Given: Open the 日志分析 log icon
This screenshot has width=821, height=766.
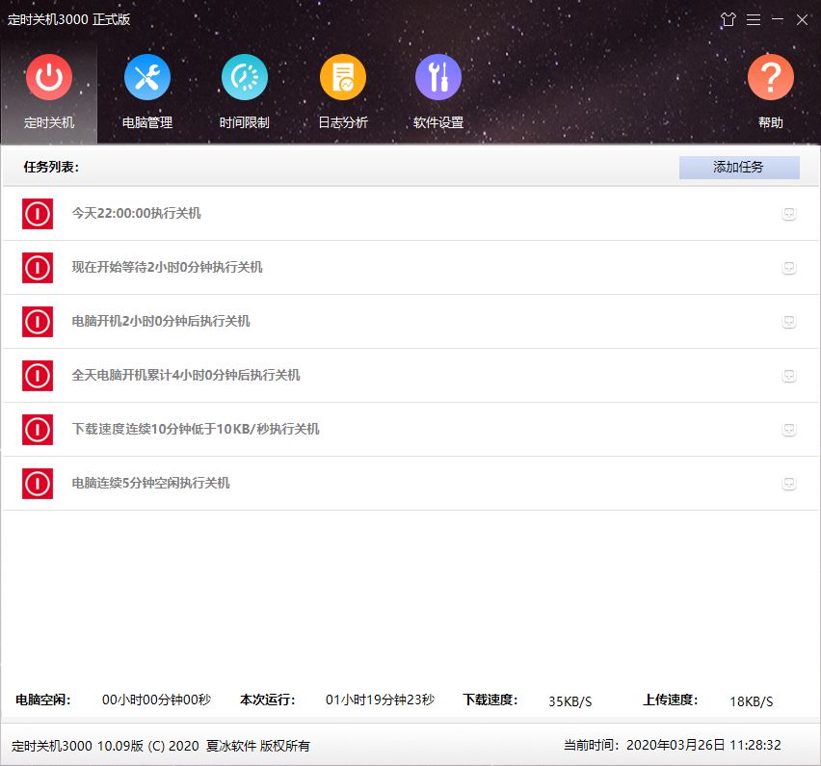Looking at the screenshot, I should click(343, 79).
